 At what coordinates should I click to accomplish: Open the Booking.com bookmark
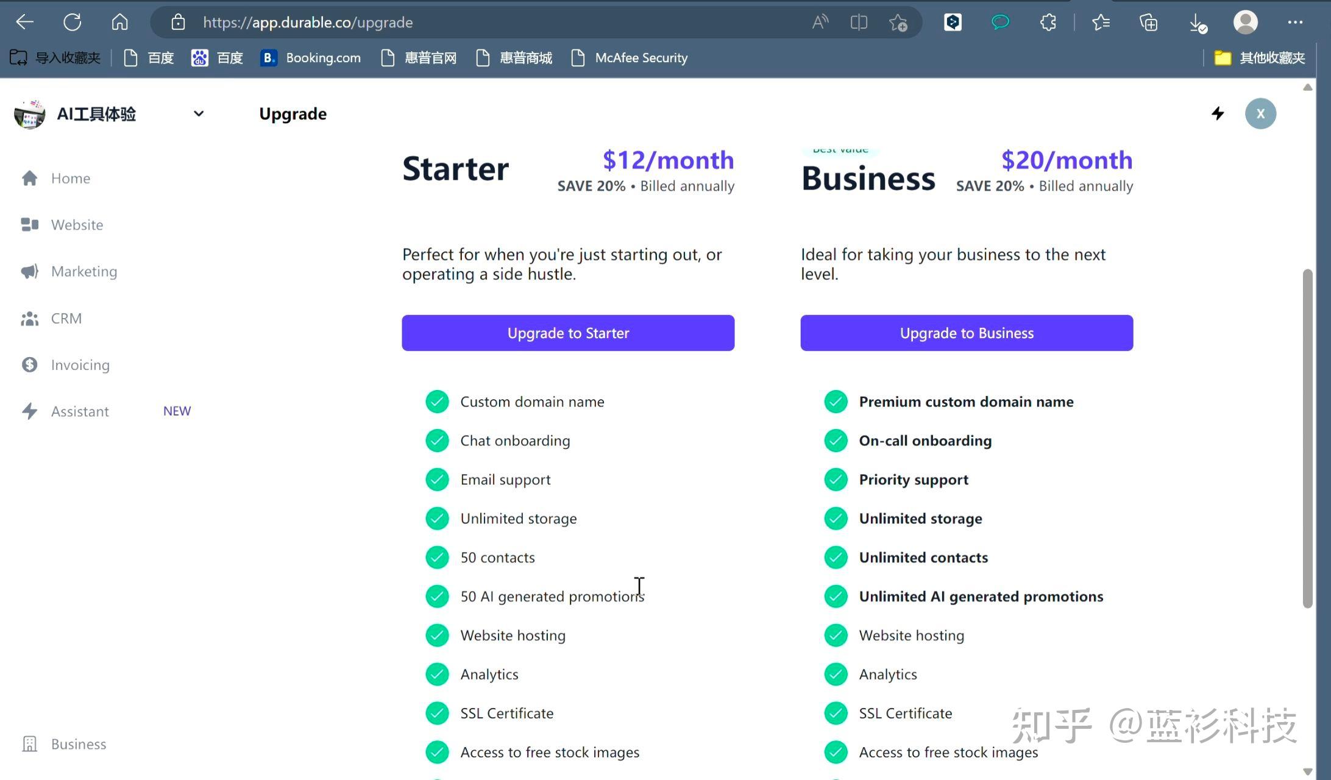pos(311,58)
